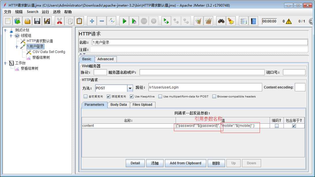
Task: Toggle 编码 checkbox in content row
Action: click(277, 126)
